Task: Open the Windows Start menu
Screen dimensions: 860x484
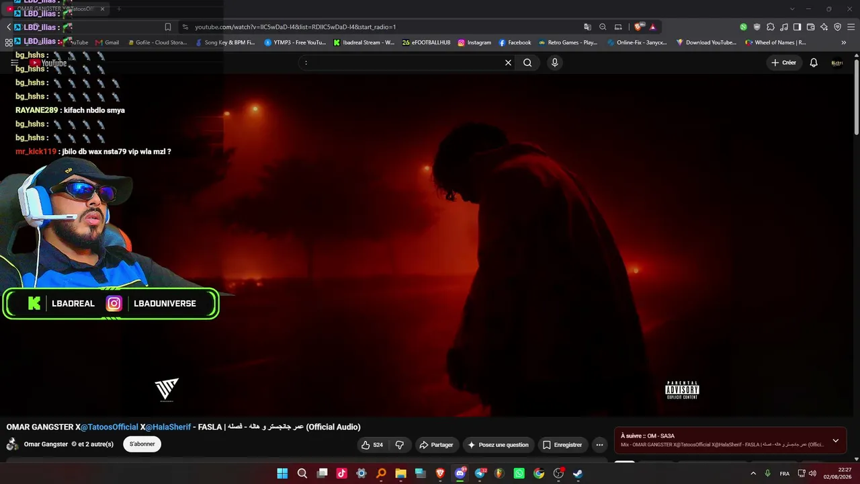Action: 282,473
